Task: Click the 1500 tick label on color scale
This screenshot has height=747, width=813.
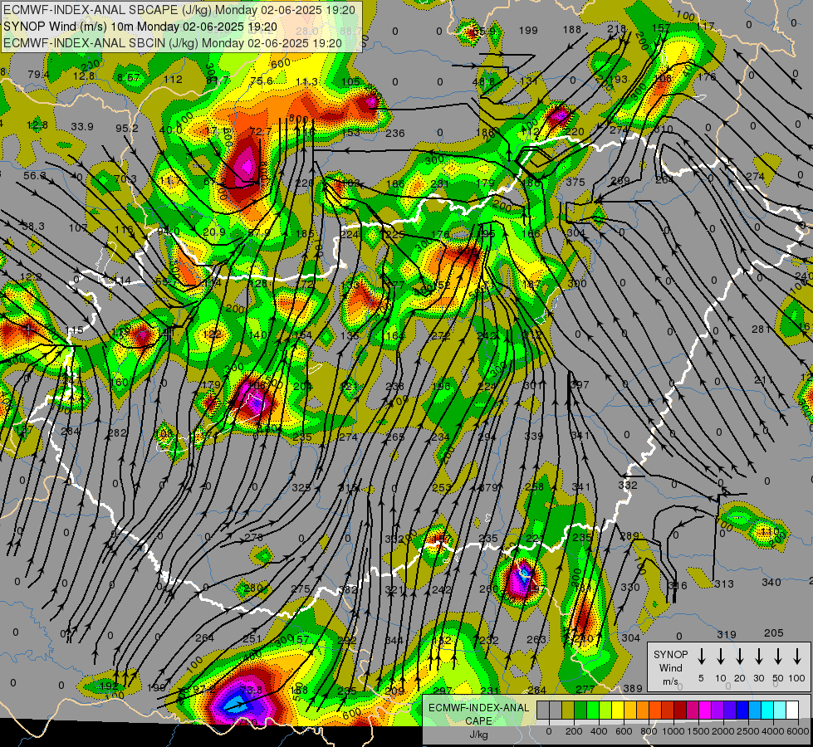Action: (698, 731)
